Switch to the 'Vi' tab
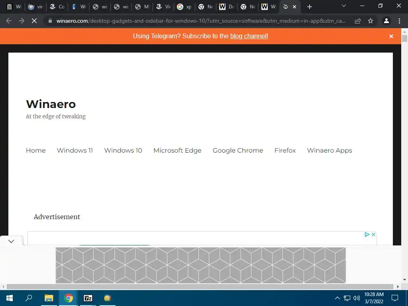 (163, 7)
